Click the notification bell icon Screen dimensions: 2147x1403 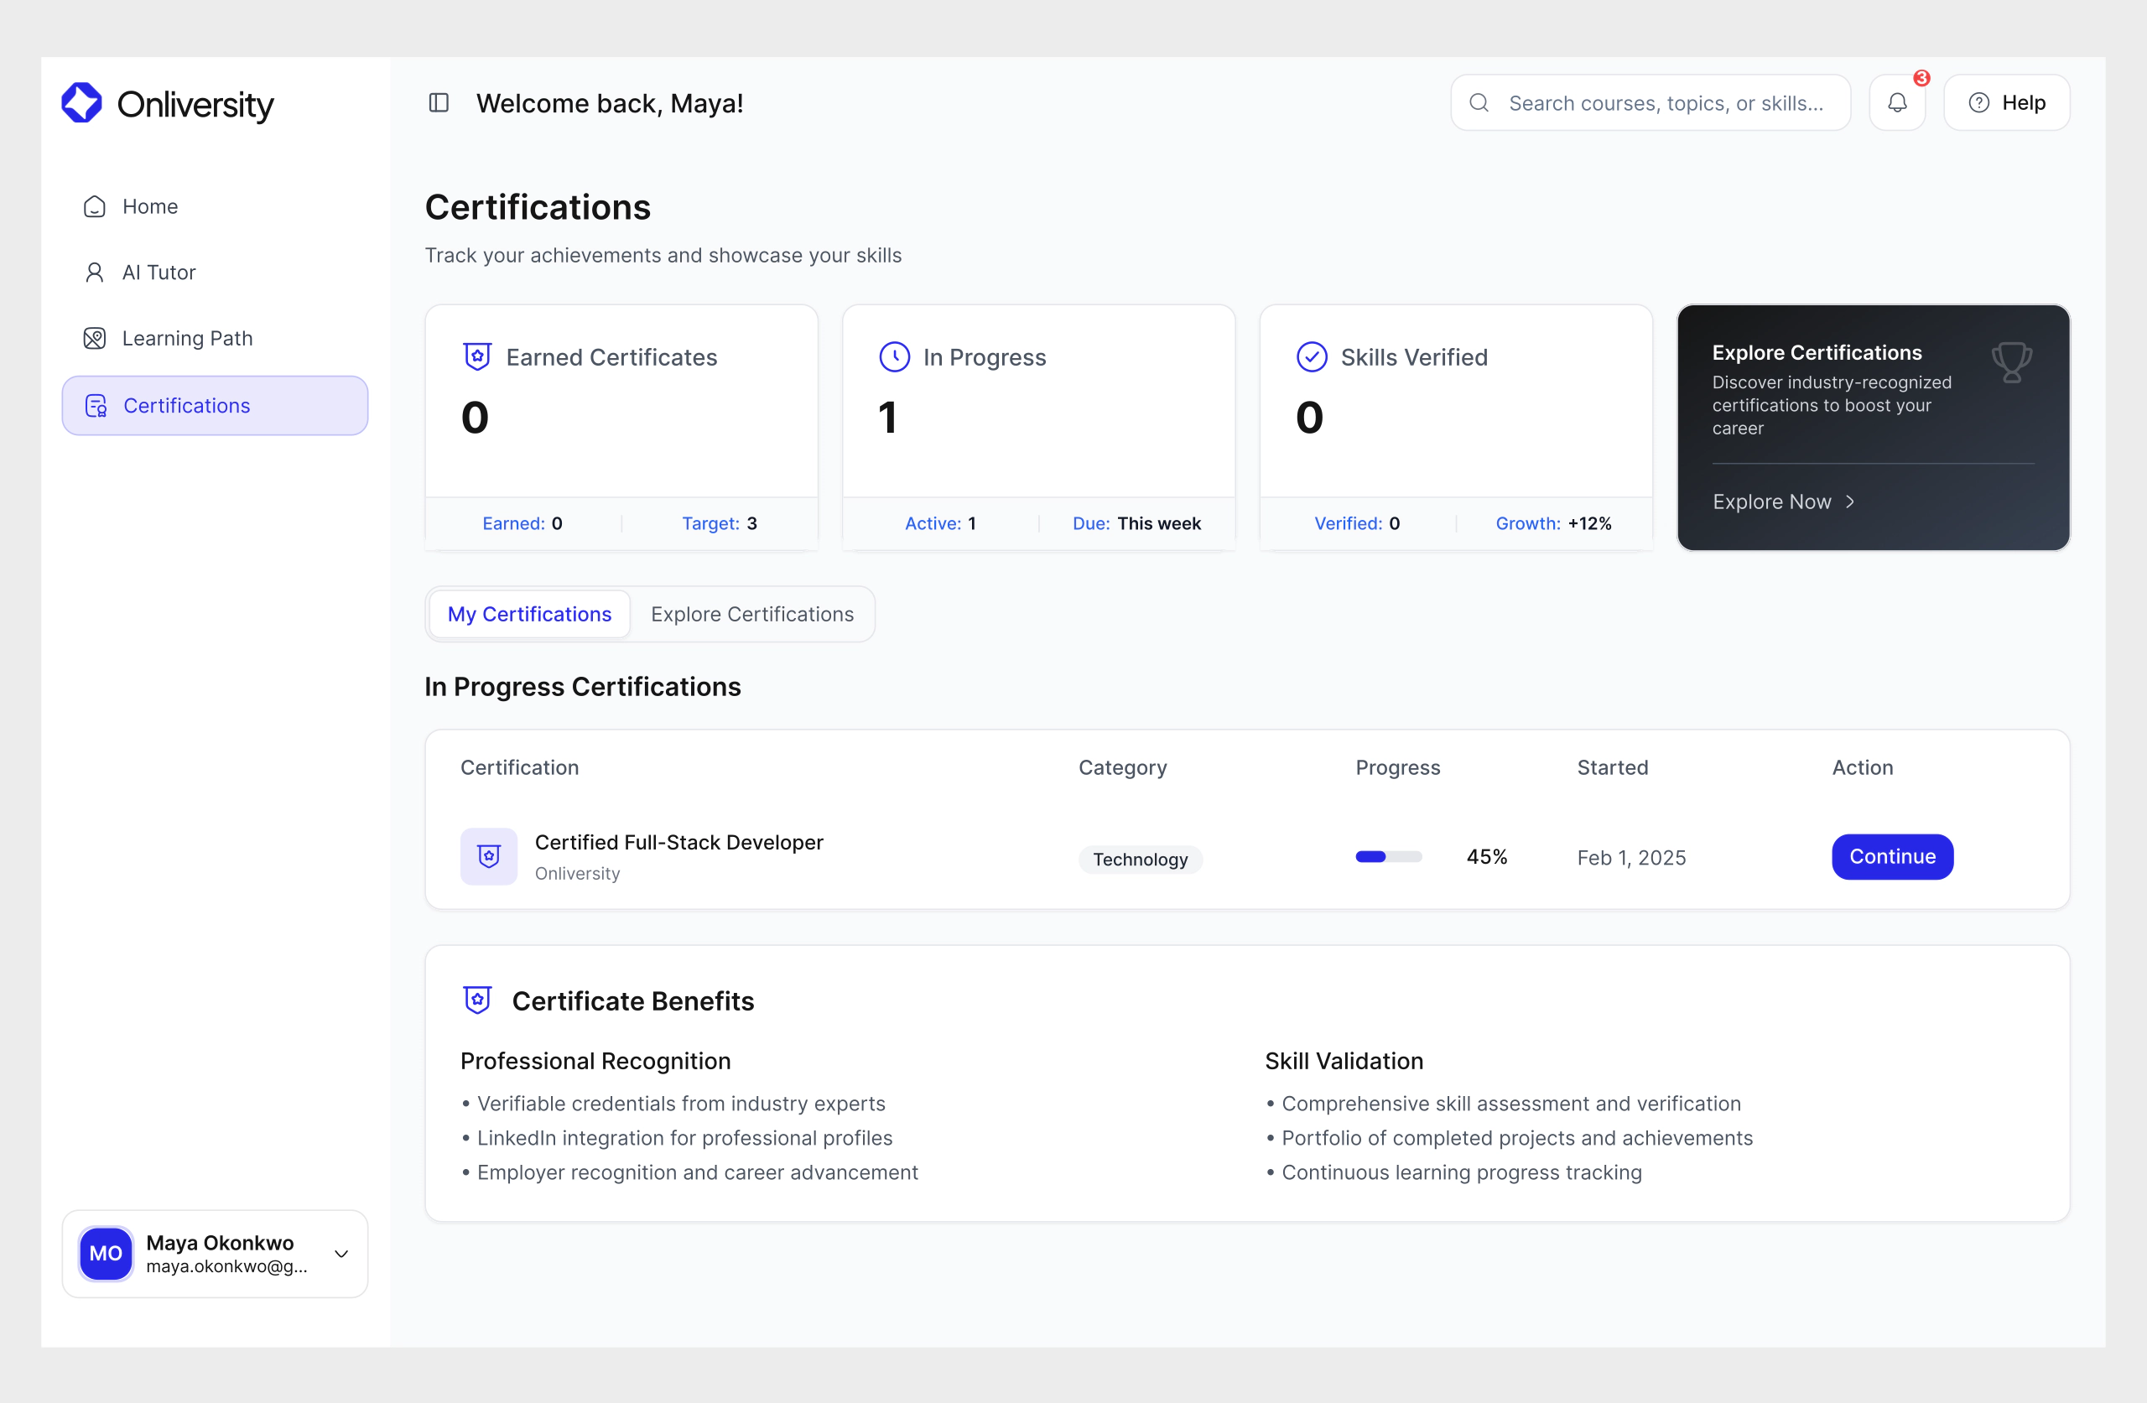point(1897,102)
